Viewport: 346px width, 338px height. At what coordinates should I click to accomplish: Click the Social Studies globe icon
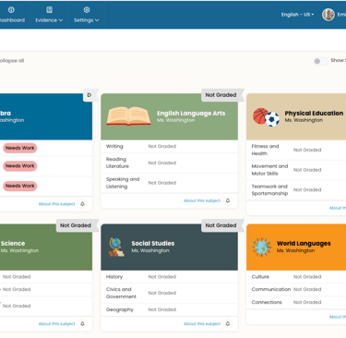point(116,247)
